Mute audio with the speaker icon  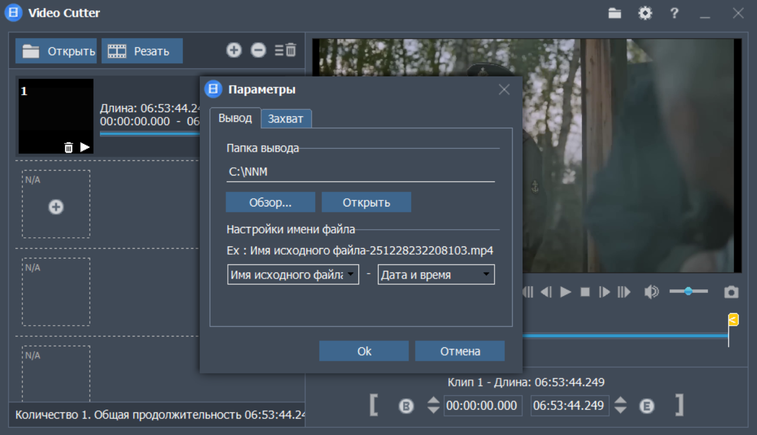click(651, 293)
